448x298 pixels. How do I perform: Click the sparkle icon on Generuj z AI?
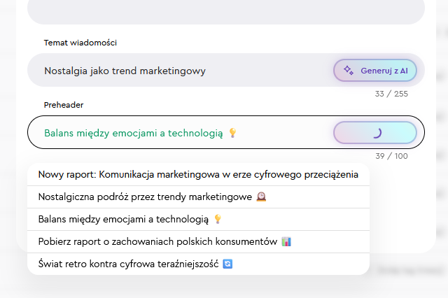pyautogui.click(x=349, y=71)
